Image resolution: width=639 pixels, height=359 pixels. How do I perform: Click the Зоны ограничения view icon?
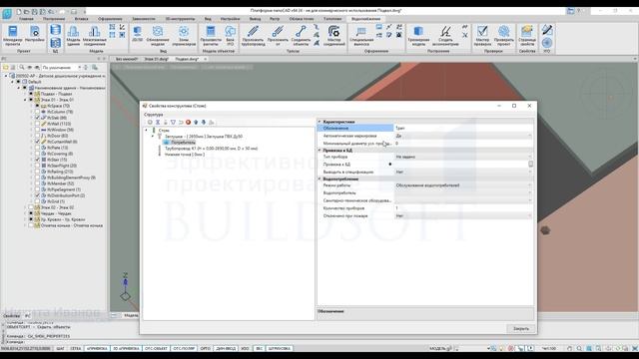[x=184, y=36]
